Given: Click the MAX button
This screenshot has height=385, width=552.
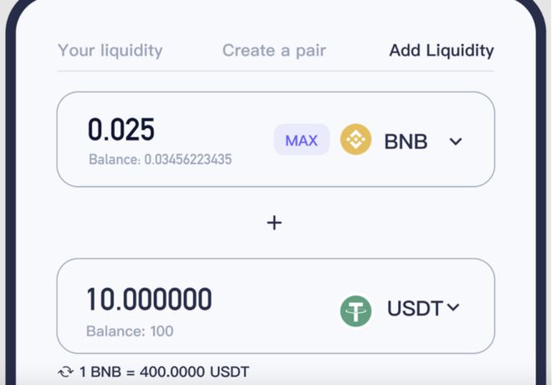Looking at the screenshot, I should (x=302, y=140).
